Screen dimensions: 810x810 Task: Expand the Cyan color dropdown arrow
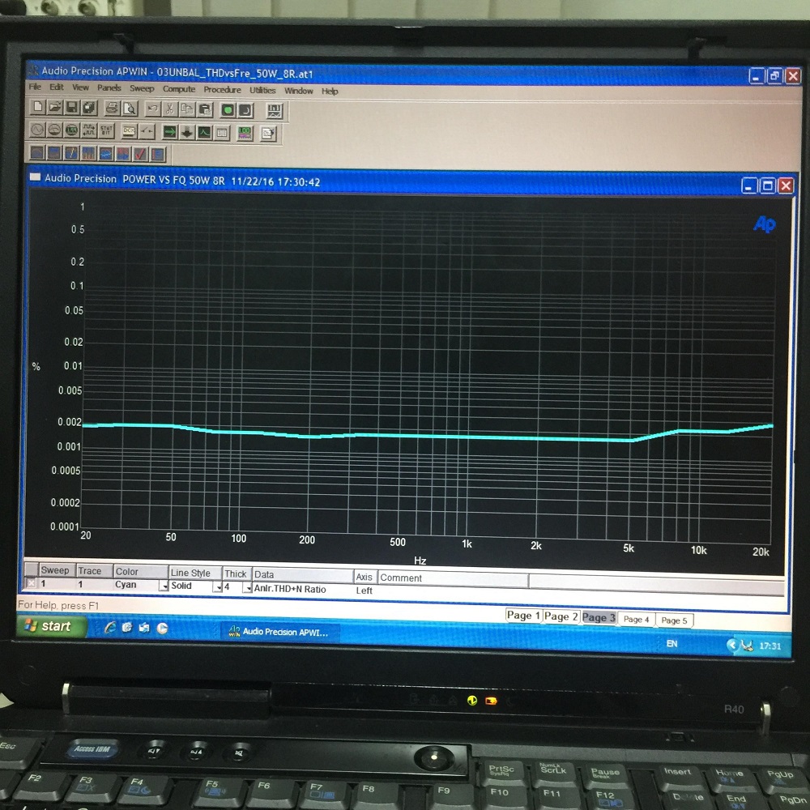coord(164,586)
